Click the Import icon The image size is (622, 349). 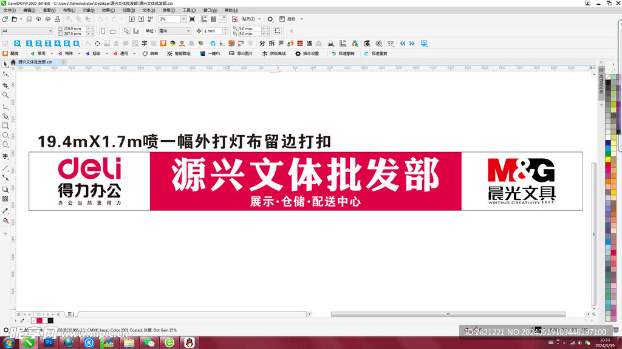pyautogui.click(x=132, y=19)
